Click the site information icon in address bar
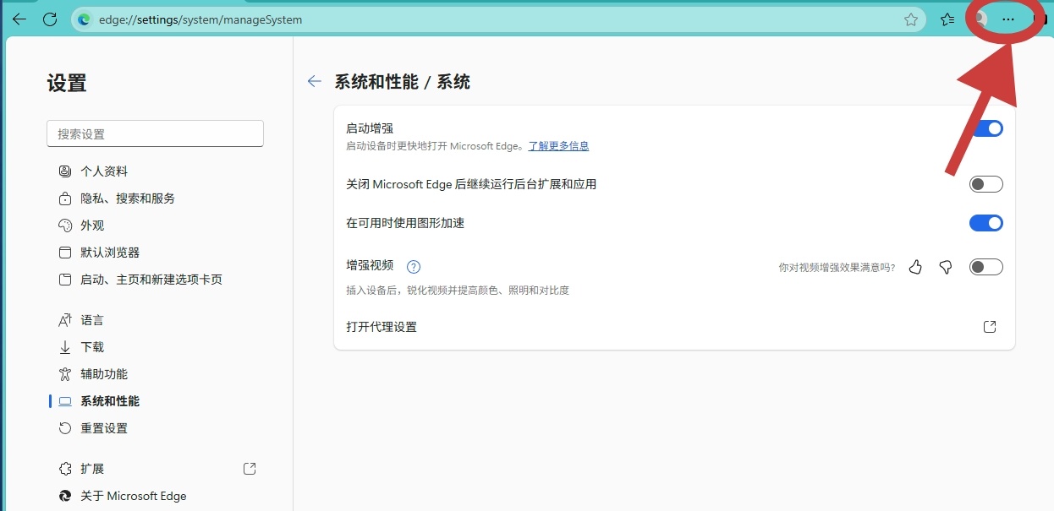The image size is (1054, 511). (82, 19)
